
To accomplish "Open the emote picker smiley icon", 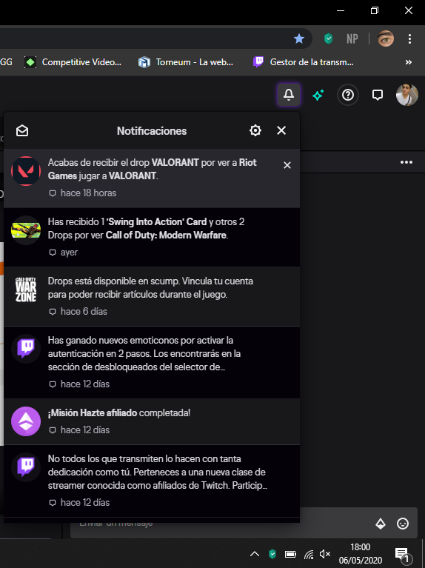I will [x=403, y=524].
